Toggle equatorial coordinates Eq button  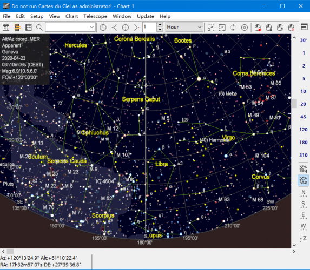click(303, 168)
